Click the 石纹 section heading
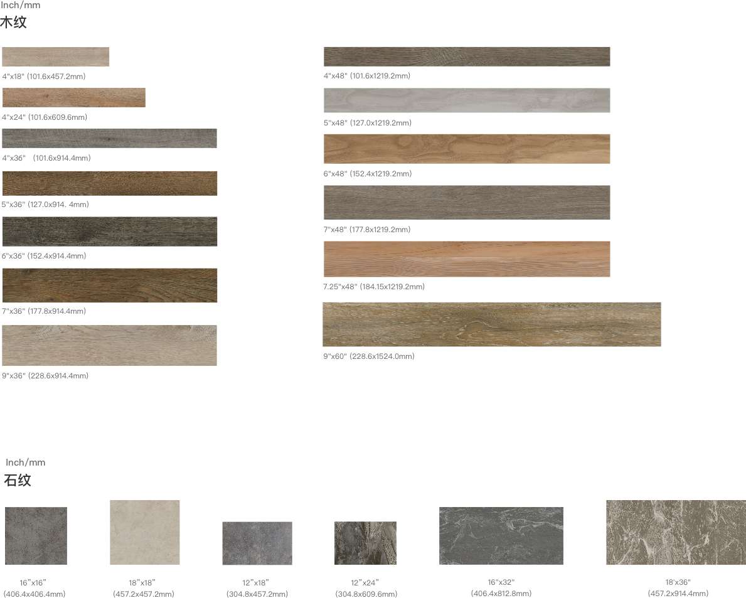 (18, 481)
